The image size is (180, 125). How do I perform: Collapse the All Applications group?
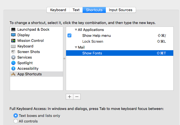76,30
